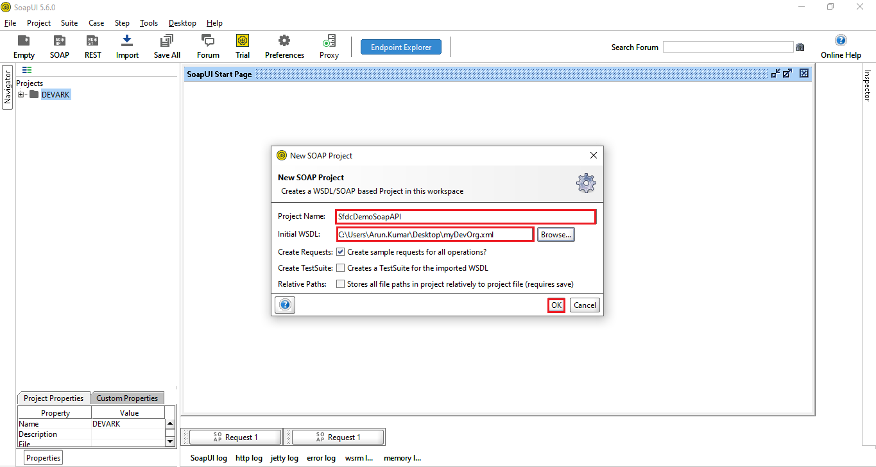Click the Search Forum input field
876x467 pixels.
728,47
